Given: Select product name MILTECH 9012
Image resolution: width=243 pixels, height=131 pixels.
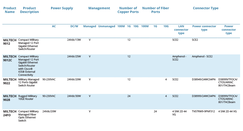Looking at the screenshot, I should pos(10,42).
